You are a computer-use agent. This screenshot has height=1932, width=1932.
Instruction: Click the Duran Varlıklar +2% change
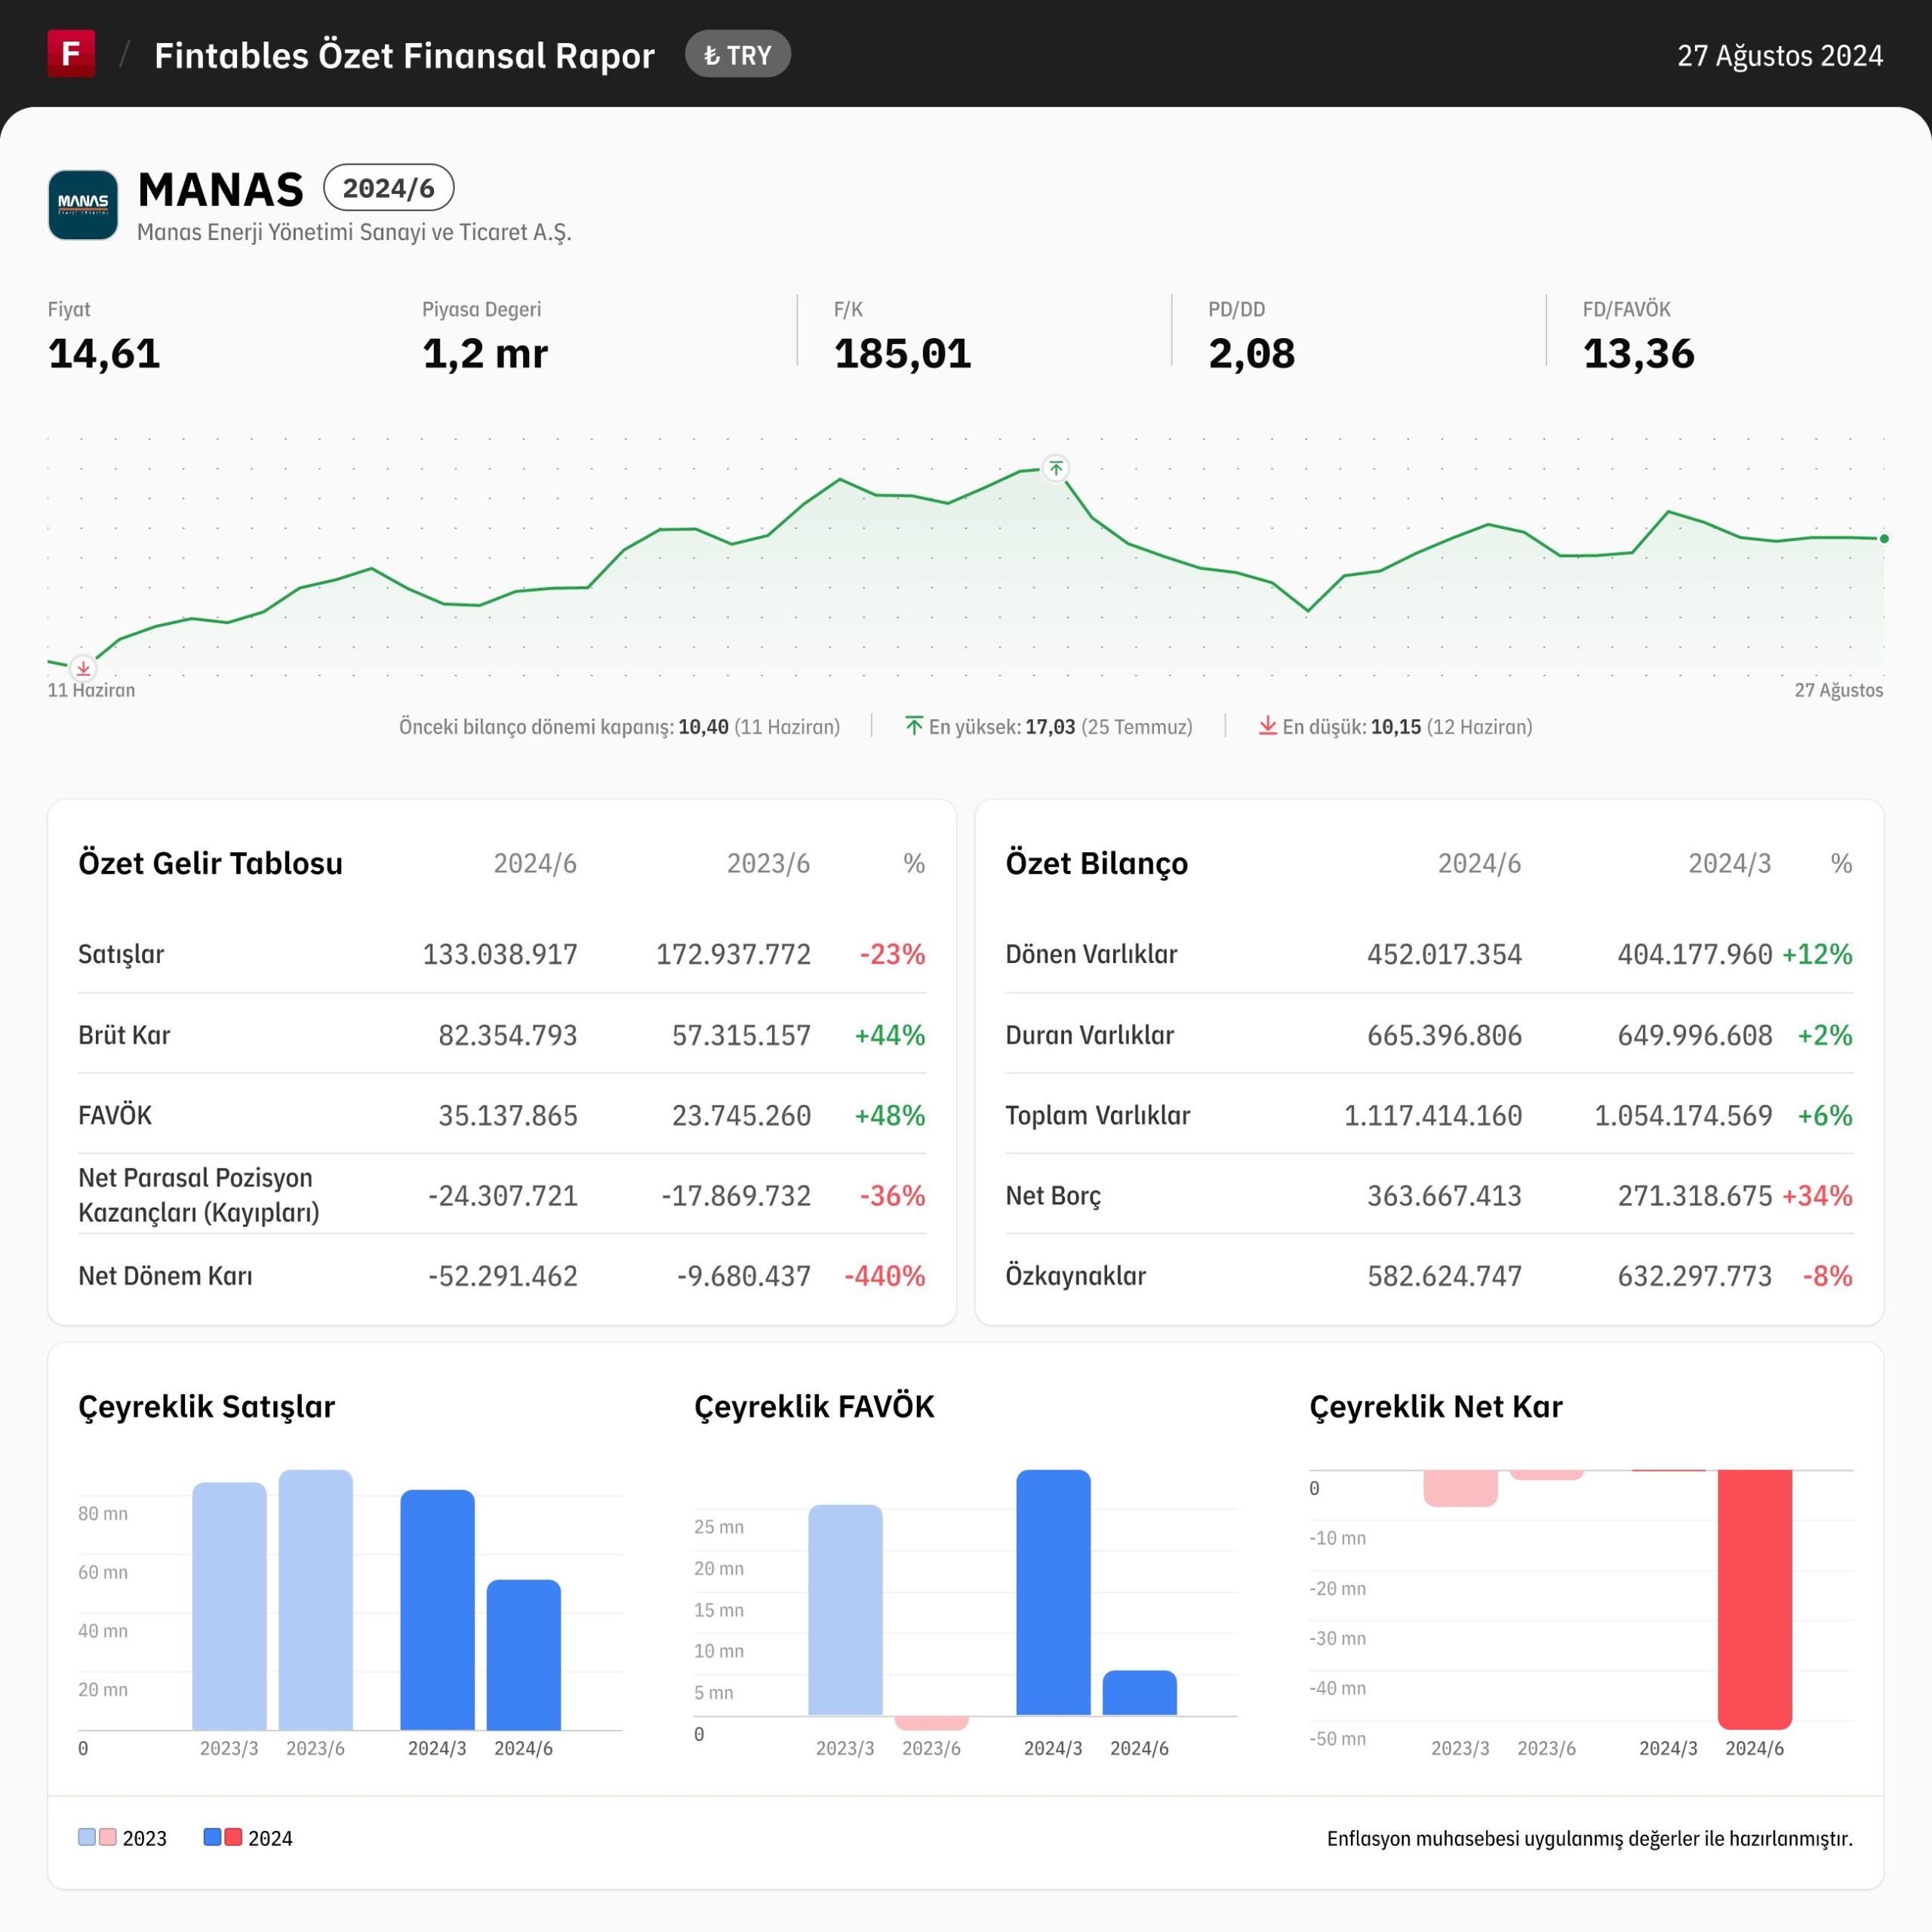(1825, 1035)
